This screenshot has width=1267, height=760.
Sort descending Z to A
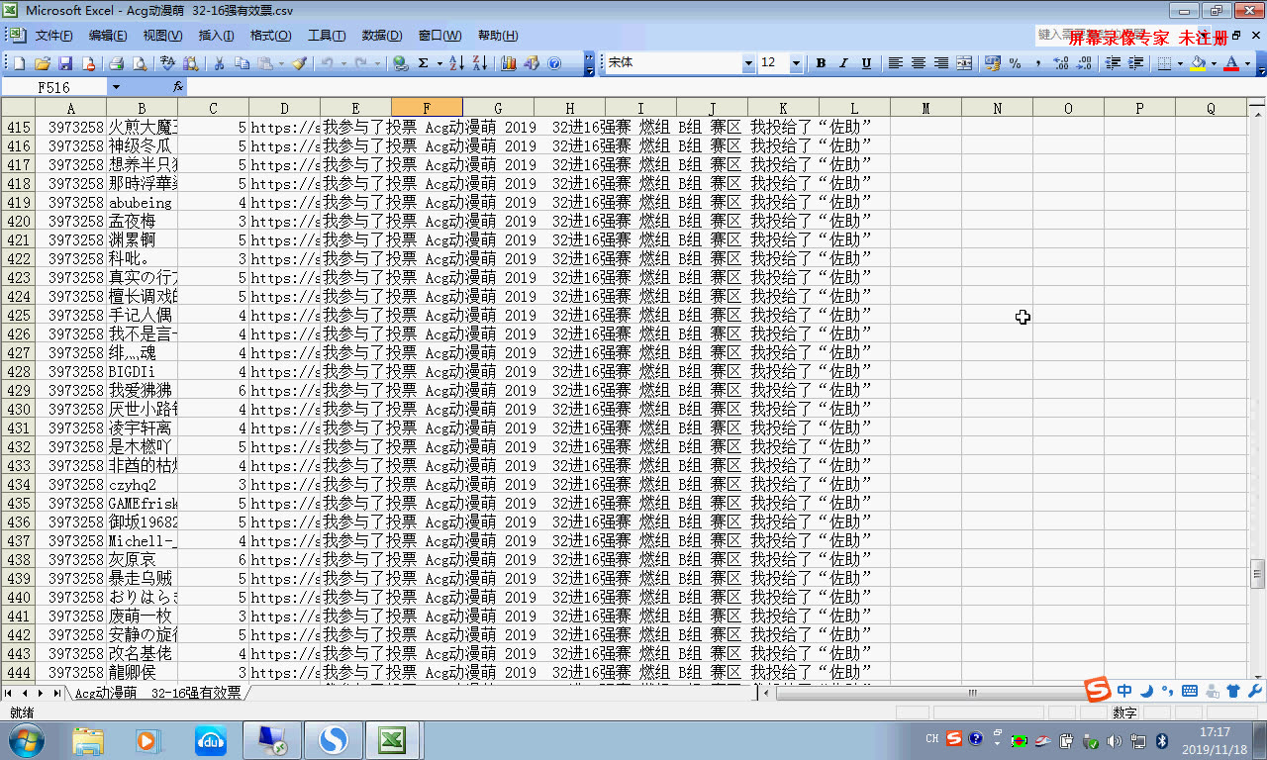click(x=480, y=63)
